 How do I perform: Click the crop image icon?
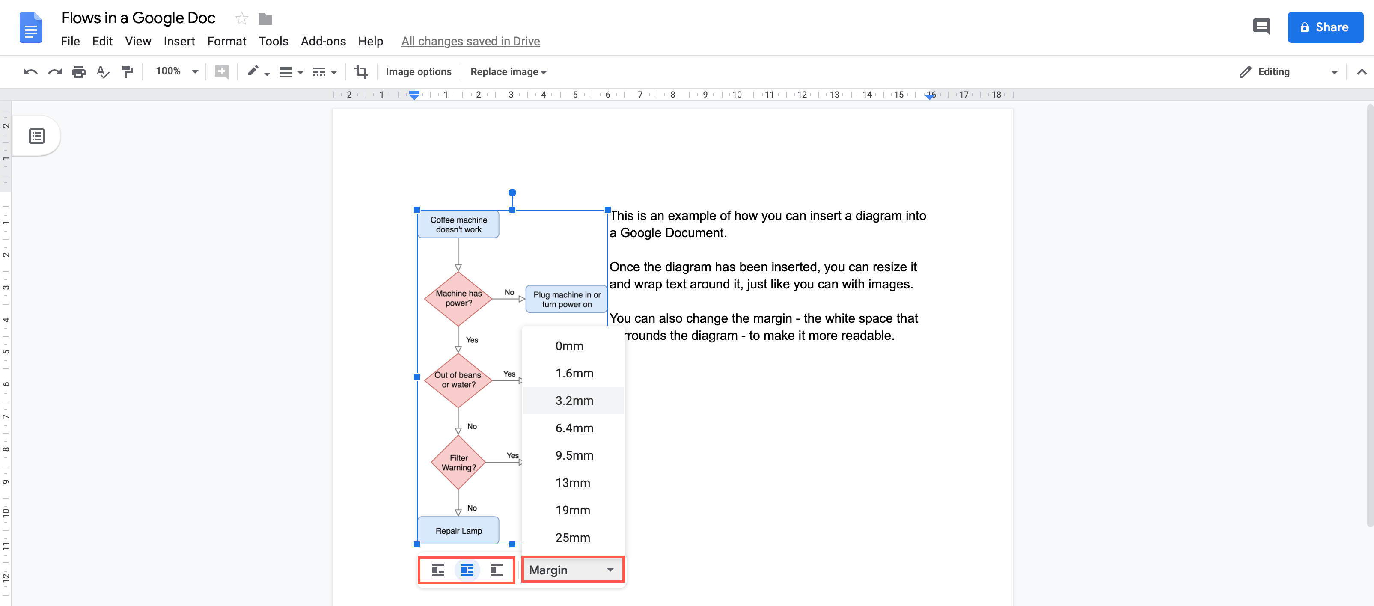click(x=361, y=72)
